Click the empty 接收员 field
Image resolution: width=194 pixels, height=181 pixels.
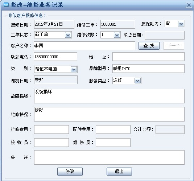(51, 143)
